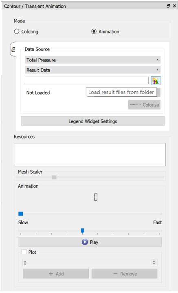The width and height of the screenshot is (178, 293).
Task: Click the result file path input field
Action: (87, 81)
